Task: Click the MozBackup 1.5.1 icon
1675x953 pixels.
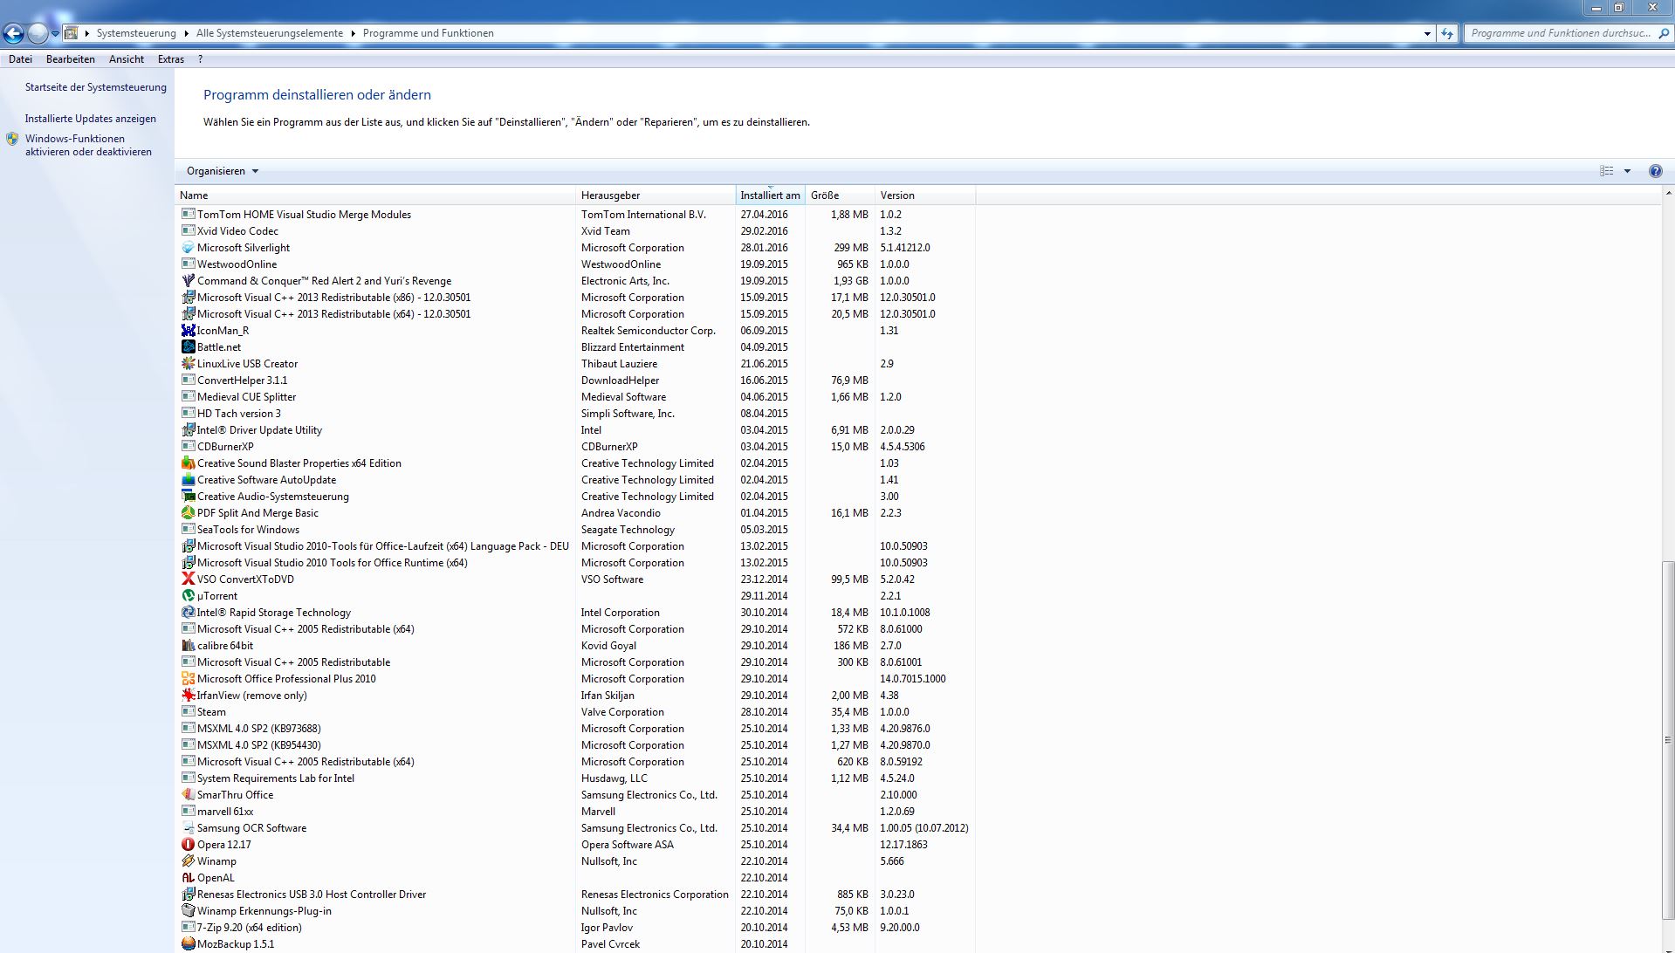Action: 188,944
